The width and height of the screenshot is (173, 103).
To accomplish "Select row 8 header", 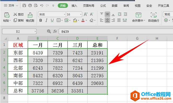I will 4,98.
